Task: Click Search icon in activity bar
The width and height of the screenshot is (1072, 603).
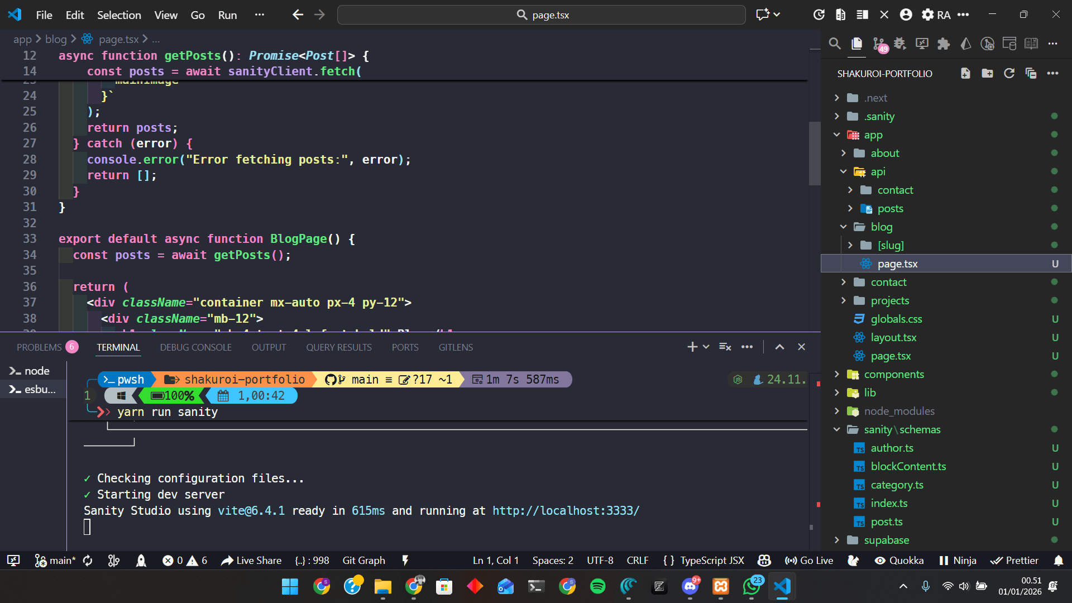Action: (835, 44)
